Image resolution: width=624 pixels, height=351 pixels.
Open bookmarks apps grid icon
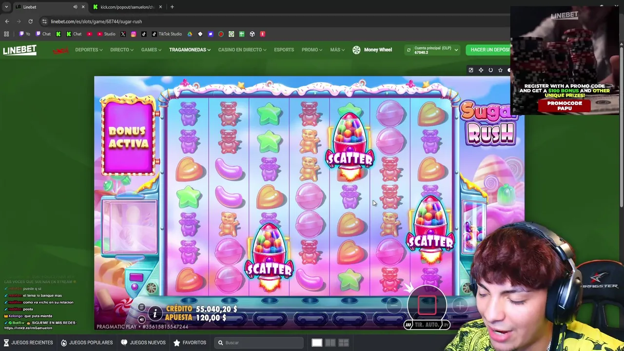click(6, 34)
